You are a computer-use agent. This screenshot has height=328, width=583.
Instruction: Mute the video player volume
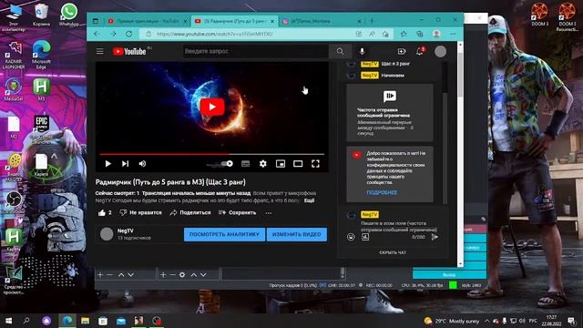(x=142, y=164)
